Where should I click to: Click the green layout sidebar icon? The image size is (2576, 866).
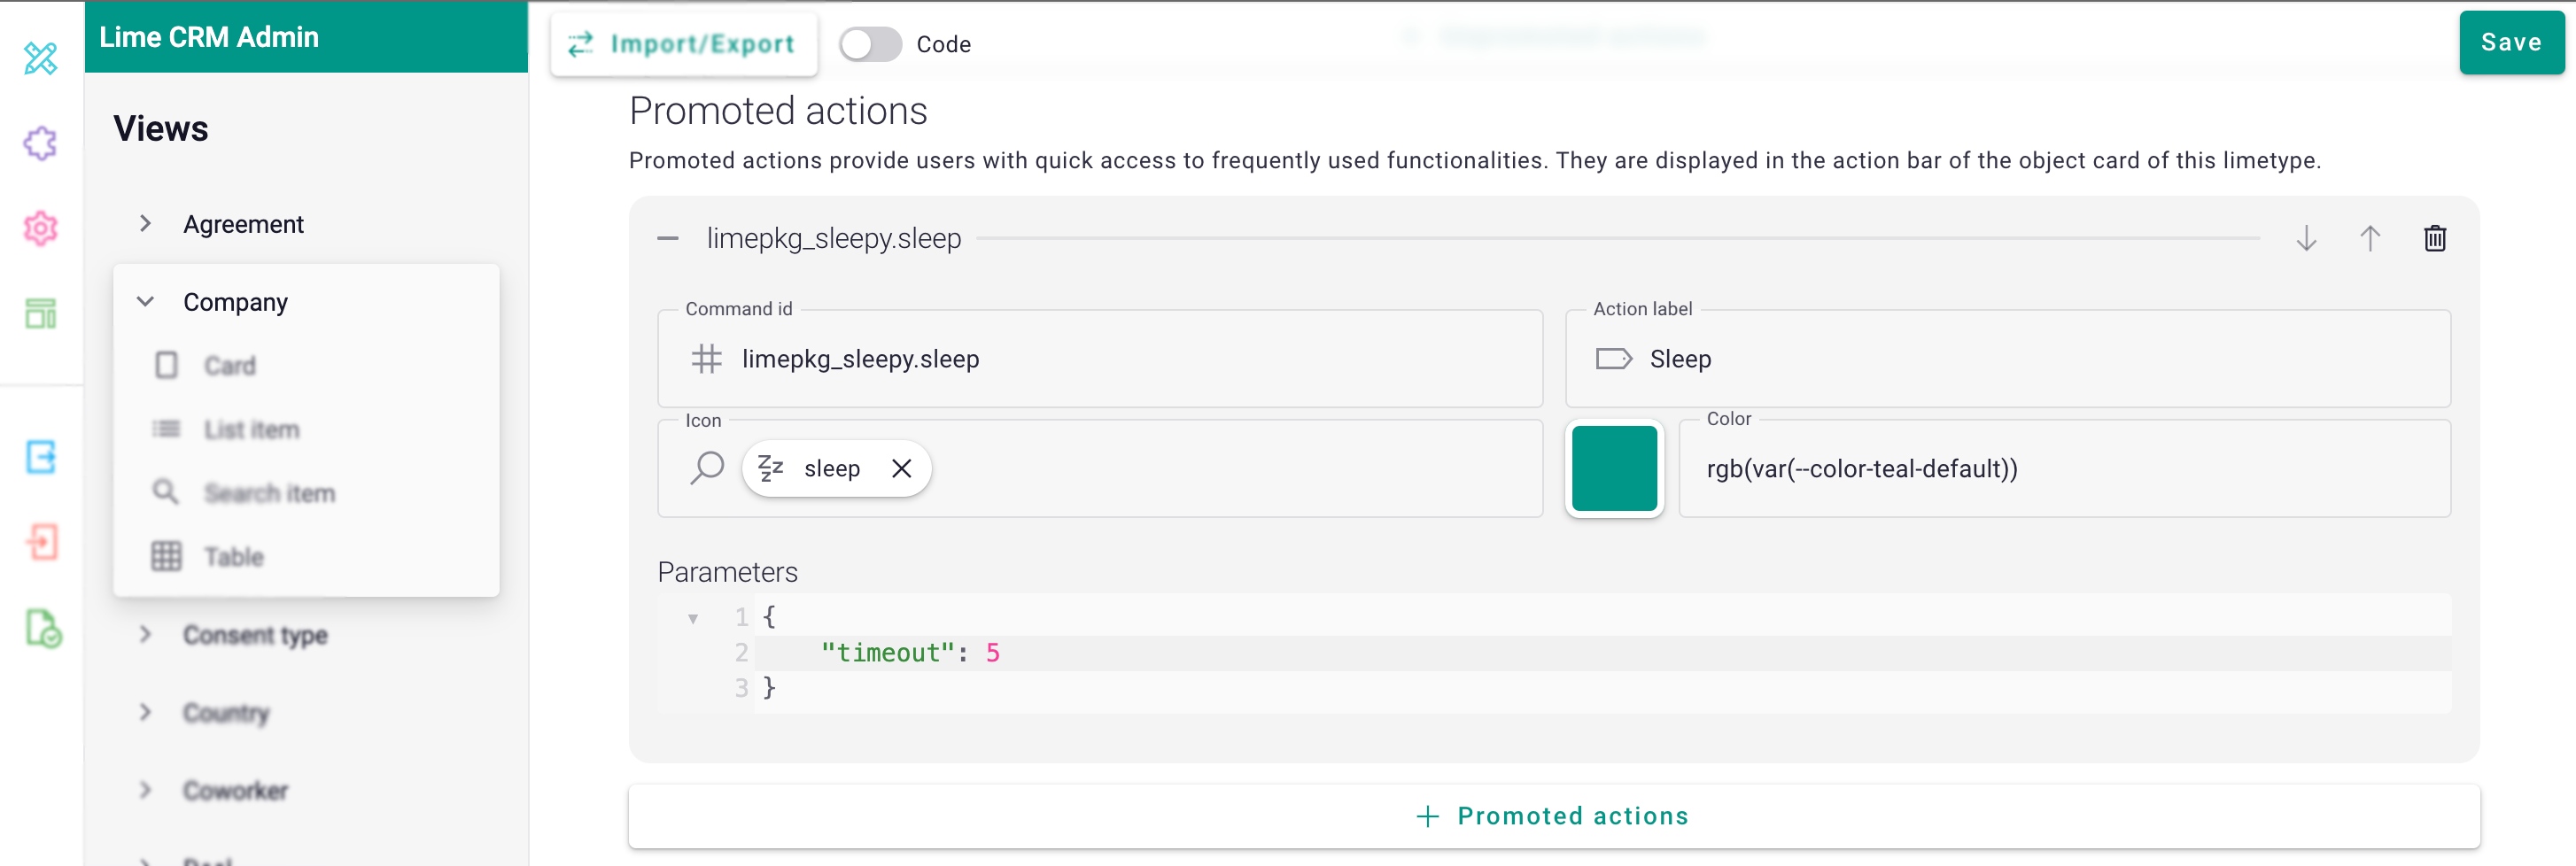pyautogui.click(x=40, y=313)
